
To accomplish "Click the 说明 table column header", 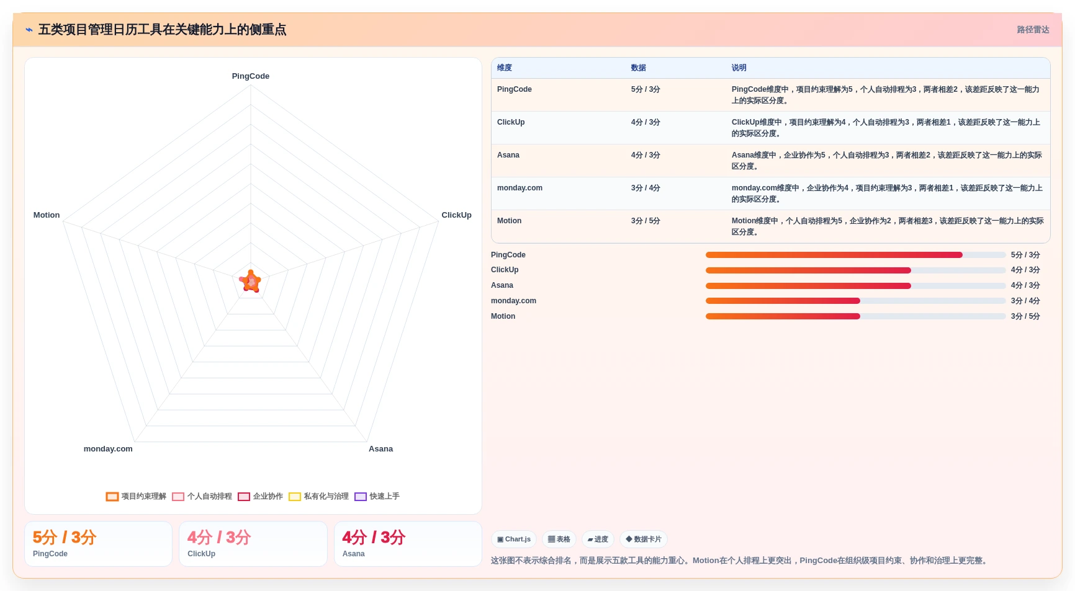I will coord(739,68).
